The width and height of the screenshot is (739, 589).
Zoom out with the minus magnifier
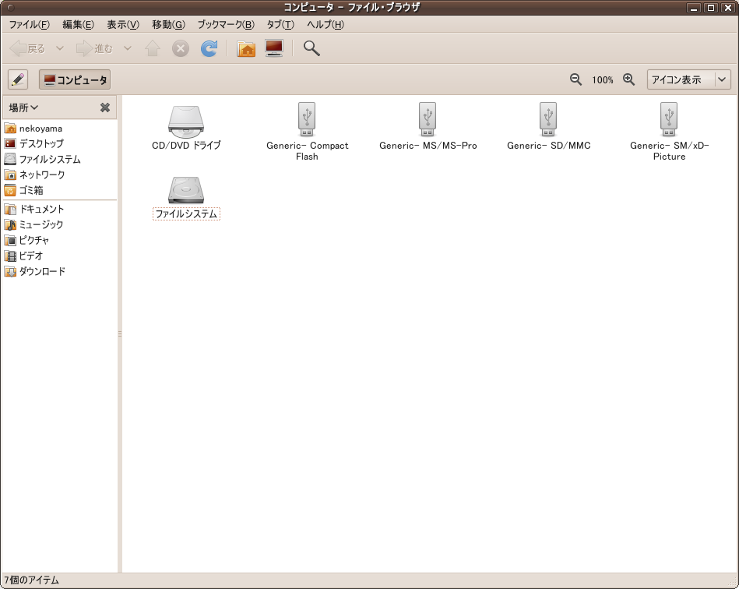coord(576,79)
